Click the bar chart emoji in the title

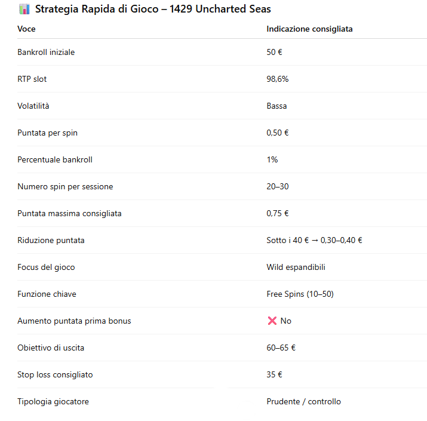point(24,10)
